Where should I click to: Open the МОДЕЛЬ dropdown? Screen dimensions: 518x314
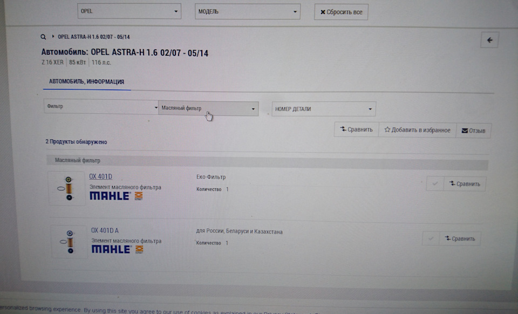[248, 11]
